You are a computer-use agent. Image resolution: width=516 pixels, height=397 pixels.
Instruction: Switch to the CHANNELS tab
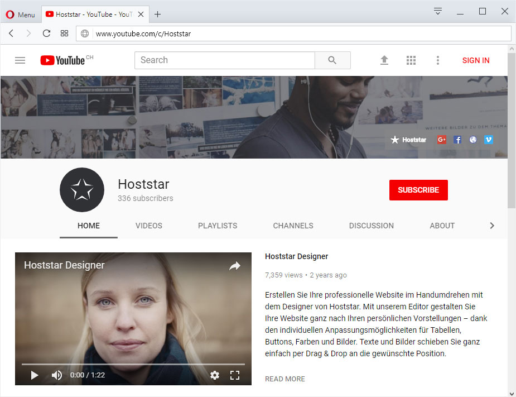click(x=293, y=226)
